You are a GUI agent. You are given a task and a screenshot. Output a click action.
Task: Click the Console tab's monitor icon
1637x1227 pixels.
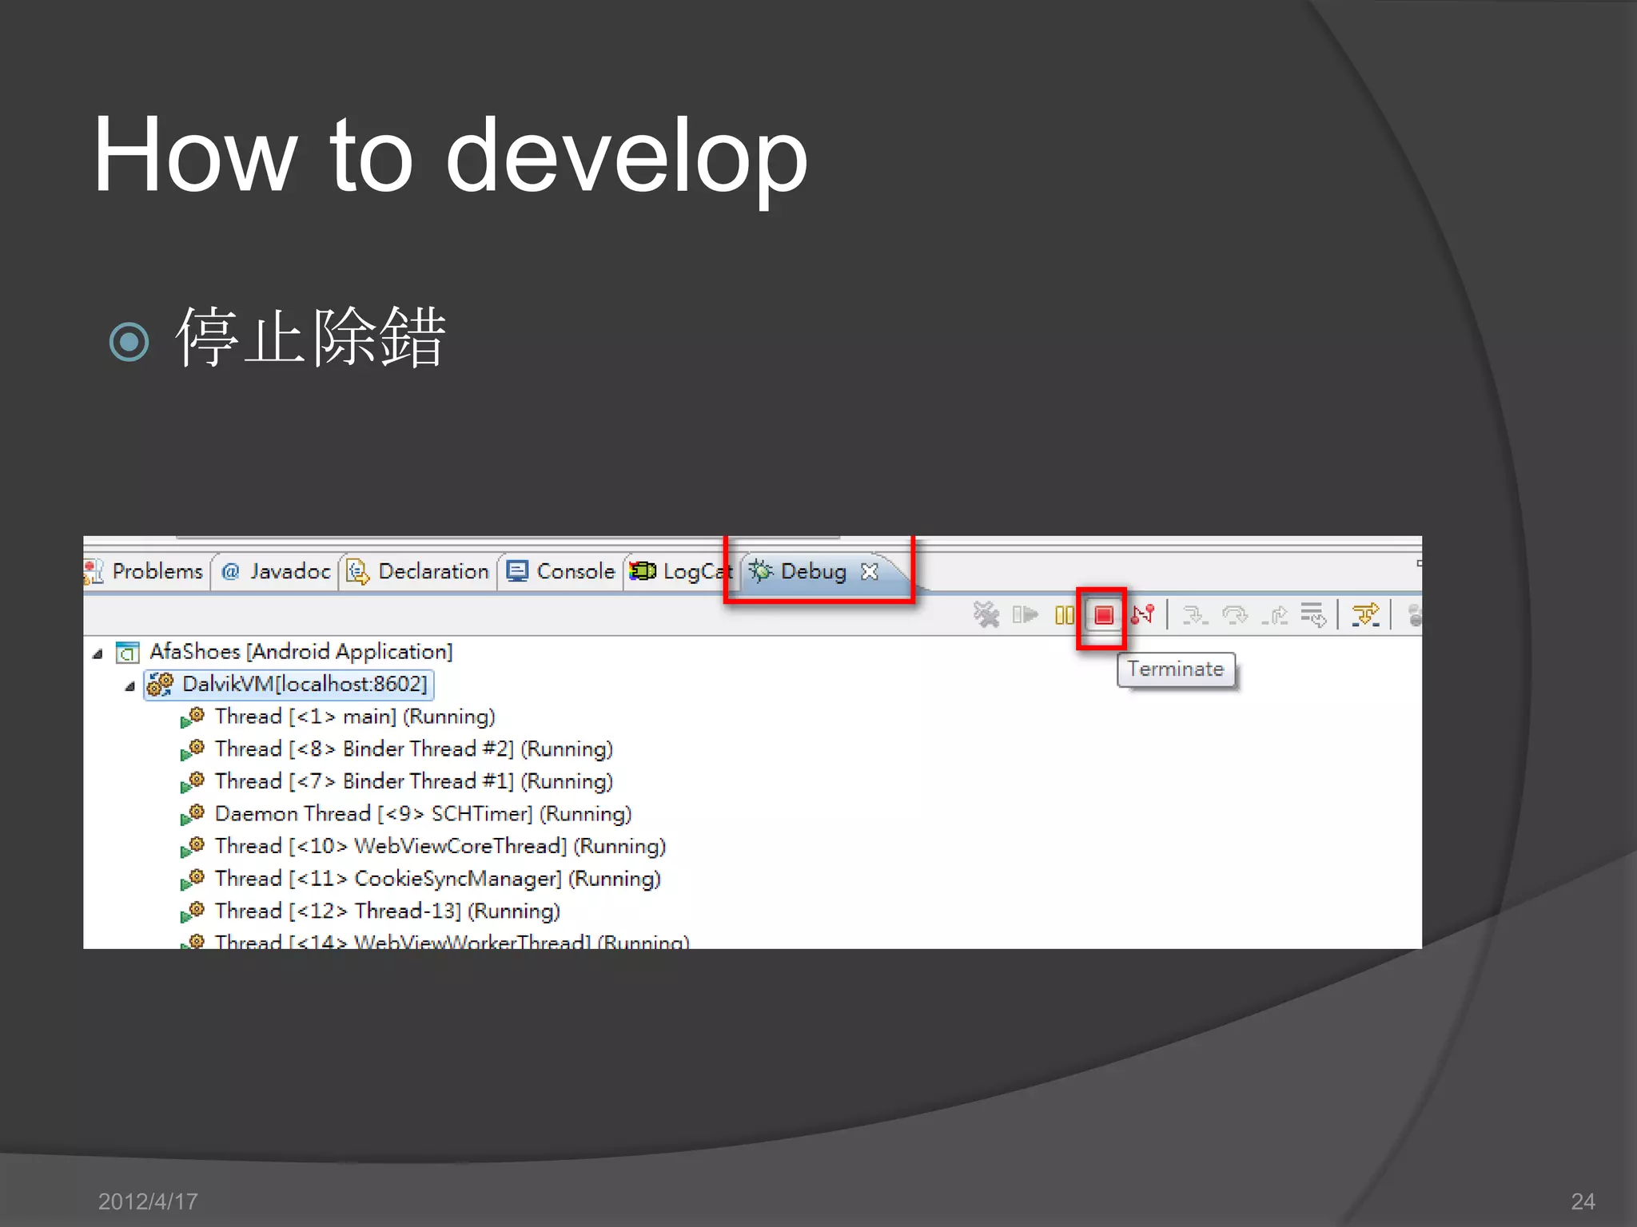pos(518,572)
